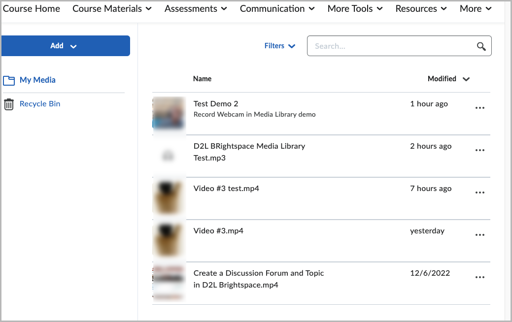Open options menu for Test Demo 2
The height and width of the screenshot is (322, 512).
479,108
